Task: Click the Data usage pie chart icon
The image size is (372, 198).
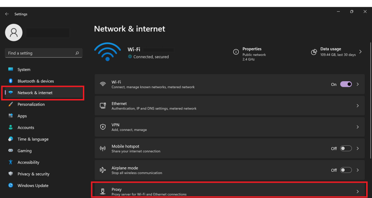Action: coord(314,52)
